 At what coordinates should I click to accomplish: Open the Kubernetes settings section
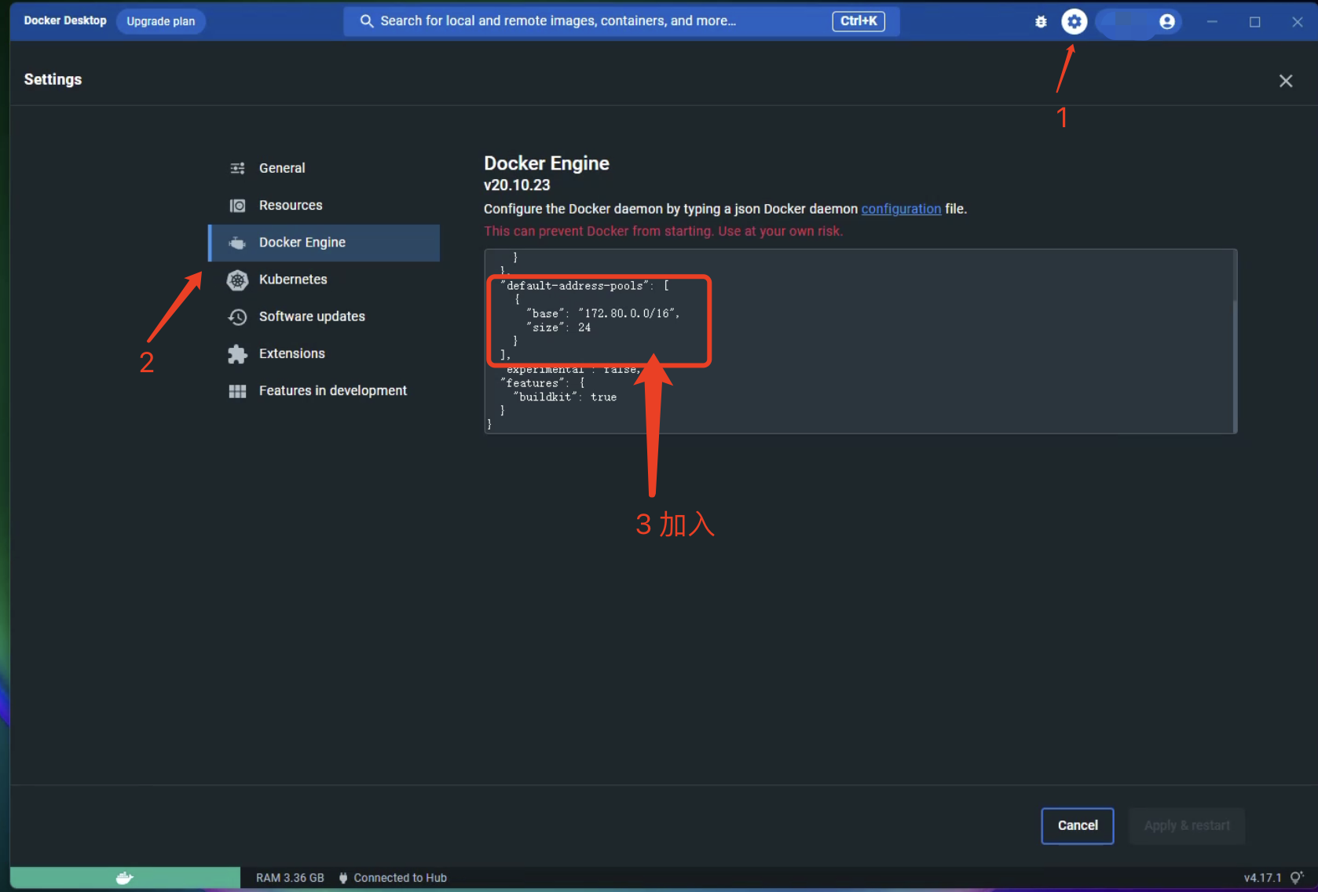tap(293, 280)
